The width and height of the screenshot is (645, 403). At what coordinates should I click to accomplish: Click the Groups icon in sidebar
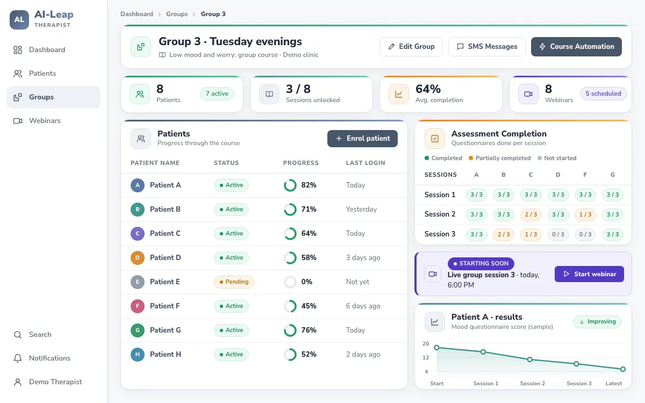click(18, 97)
